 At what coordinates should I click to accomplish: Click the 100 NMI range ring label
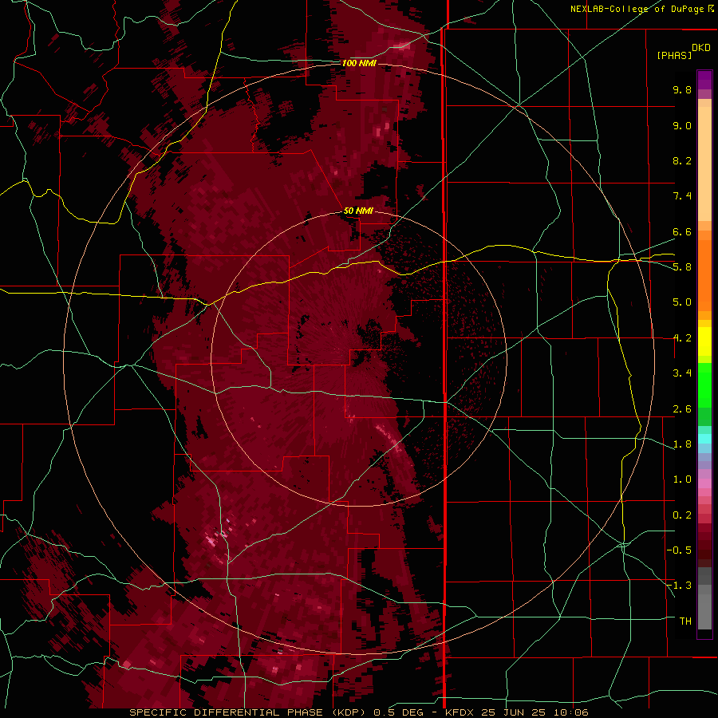click(359, 63)
